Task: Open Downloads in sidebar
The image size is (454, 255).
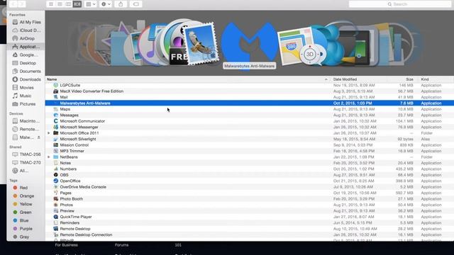Action: click(x=27, y=79)
